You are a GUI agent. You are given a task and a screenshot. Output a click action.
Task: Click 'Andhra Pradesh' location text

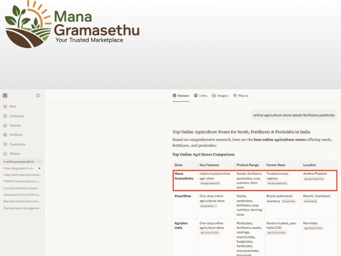coord(315,173)
